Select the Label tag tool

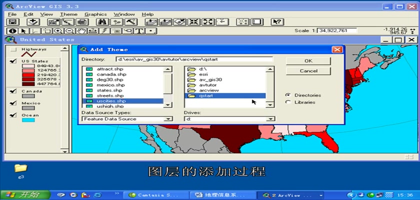pyautogui.click(x=127, y=31)
